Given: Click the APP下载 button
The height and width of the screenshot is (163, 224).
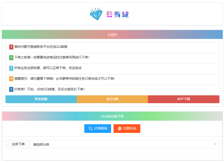Looking at the screenshot, I should 184,99.
